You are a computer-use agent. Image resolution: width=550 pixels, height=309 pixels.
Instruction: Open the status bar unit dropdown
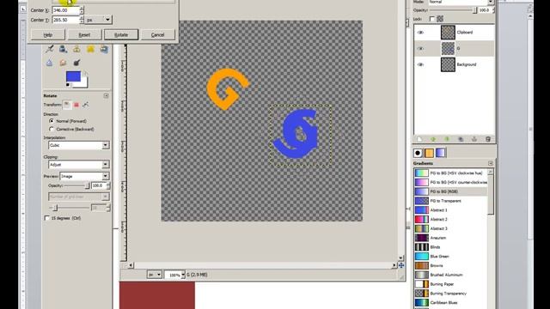[x=155, y=275]
